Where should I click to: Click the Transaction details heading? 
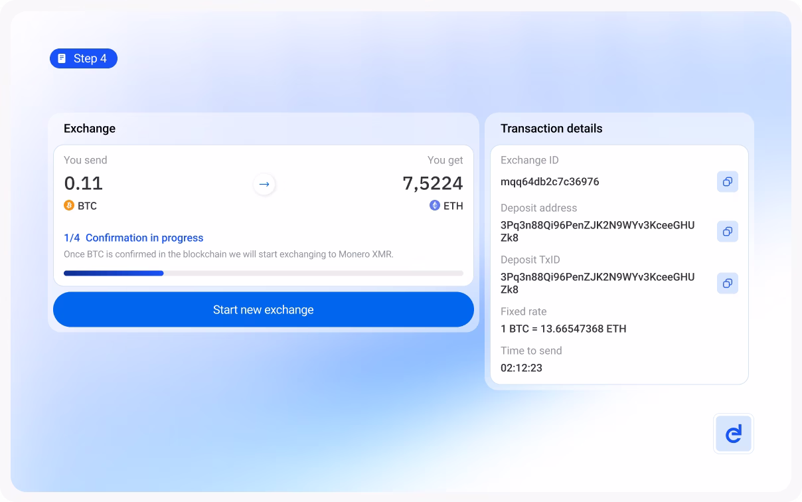click(x=552, y=129)
